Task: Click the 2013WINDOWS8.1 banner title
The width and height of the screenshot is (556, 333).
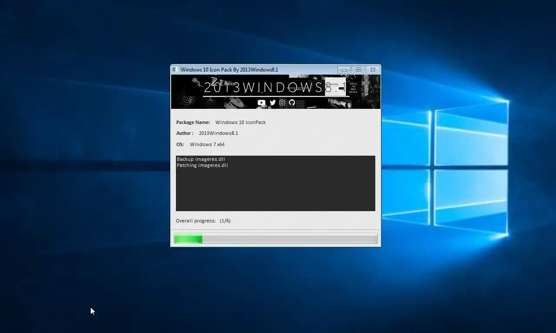Action: 275,88
